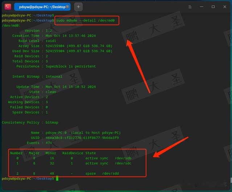Click the Update Time Mon Oct 14 15:10:52 2024 value
This screenshot has width=232, height=192.
(71, 87)
